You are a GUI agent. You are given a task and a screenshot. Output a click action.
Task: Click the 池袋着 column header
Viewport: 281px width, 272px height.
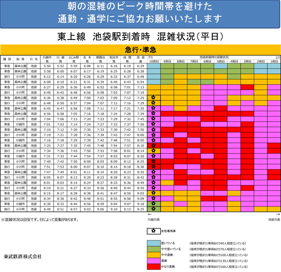tap(141, 59)
